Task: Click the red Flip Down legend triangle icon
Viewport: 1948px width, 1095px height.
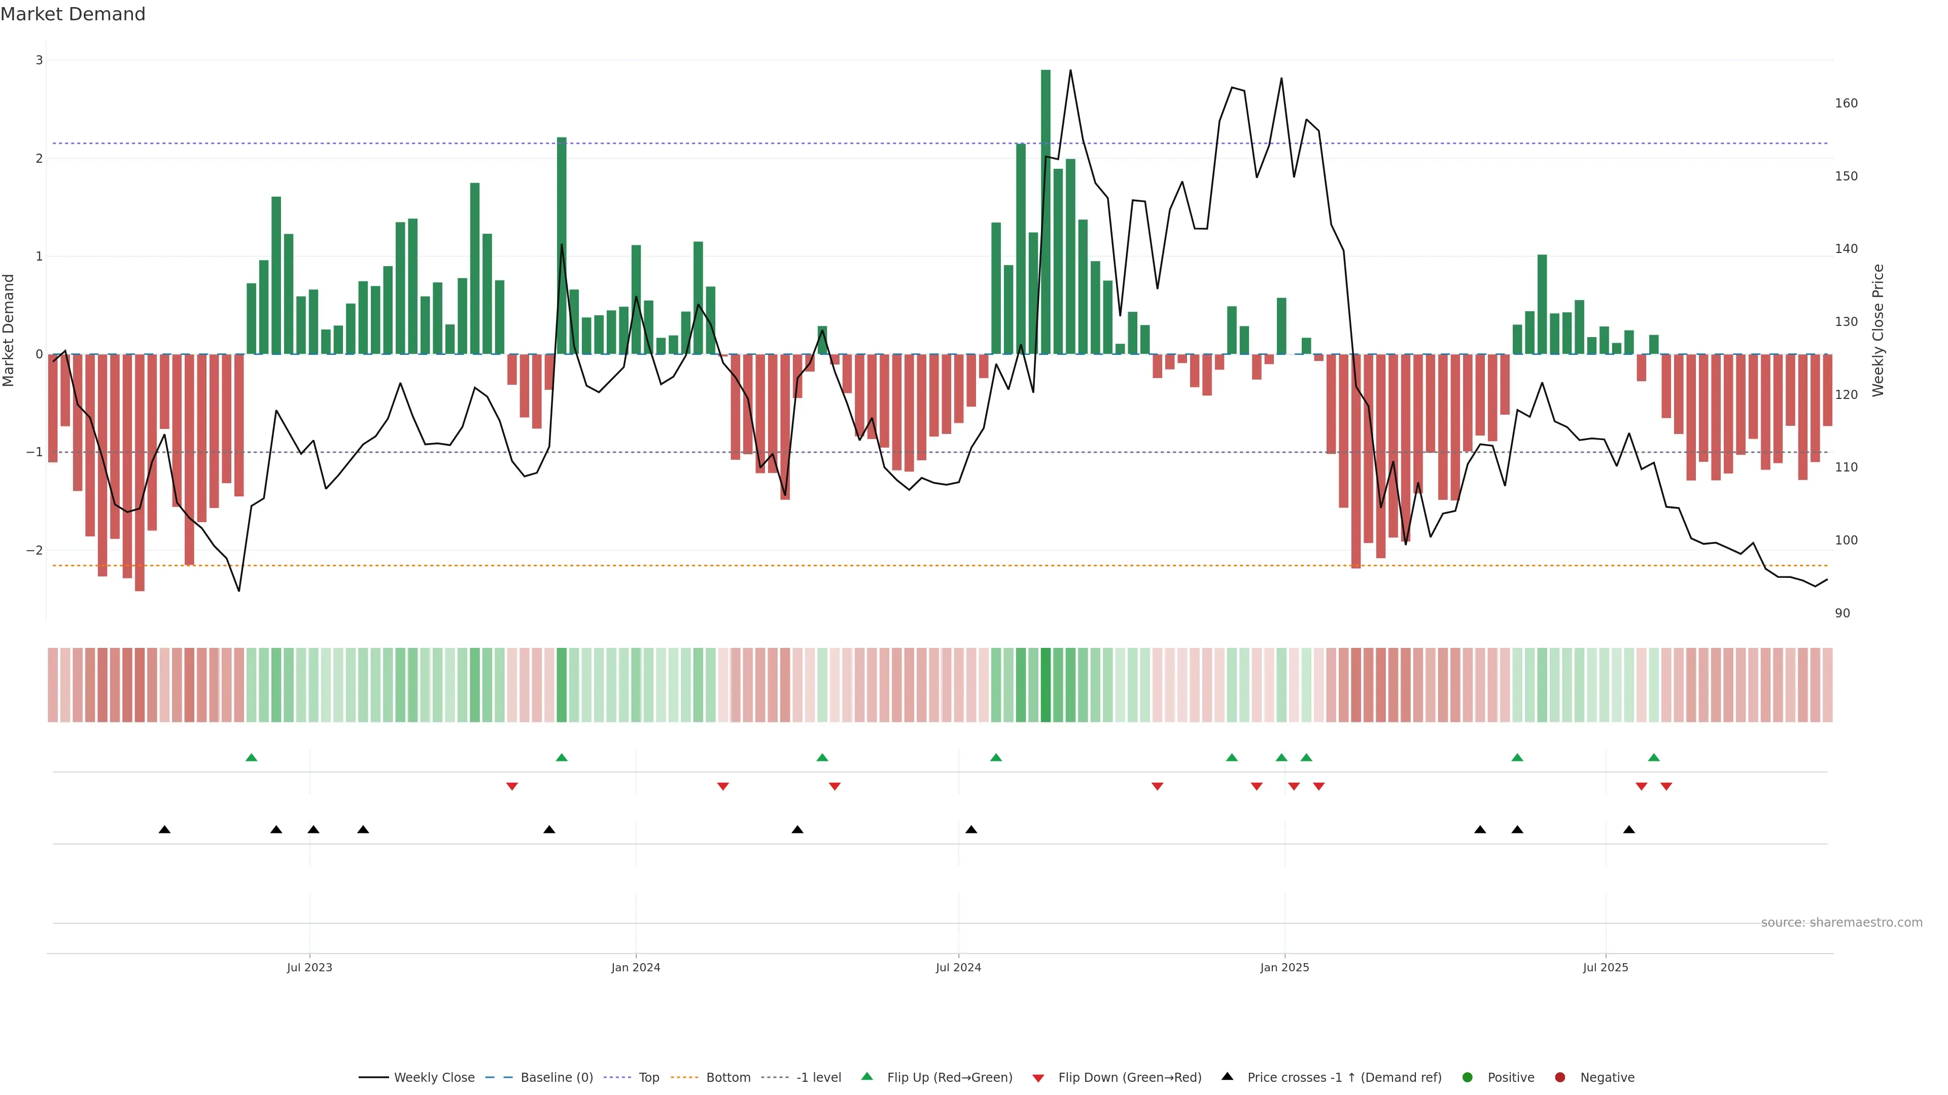Action: pos(1038,1078)
